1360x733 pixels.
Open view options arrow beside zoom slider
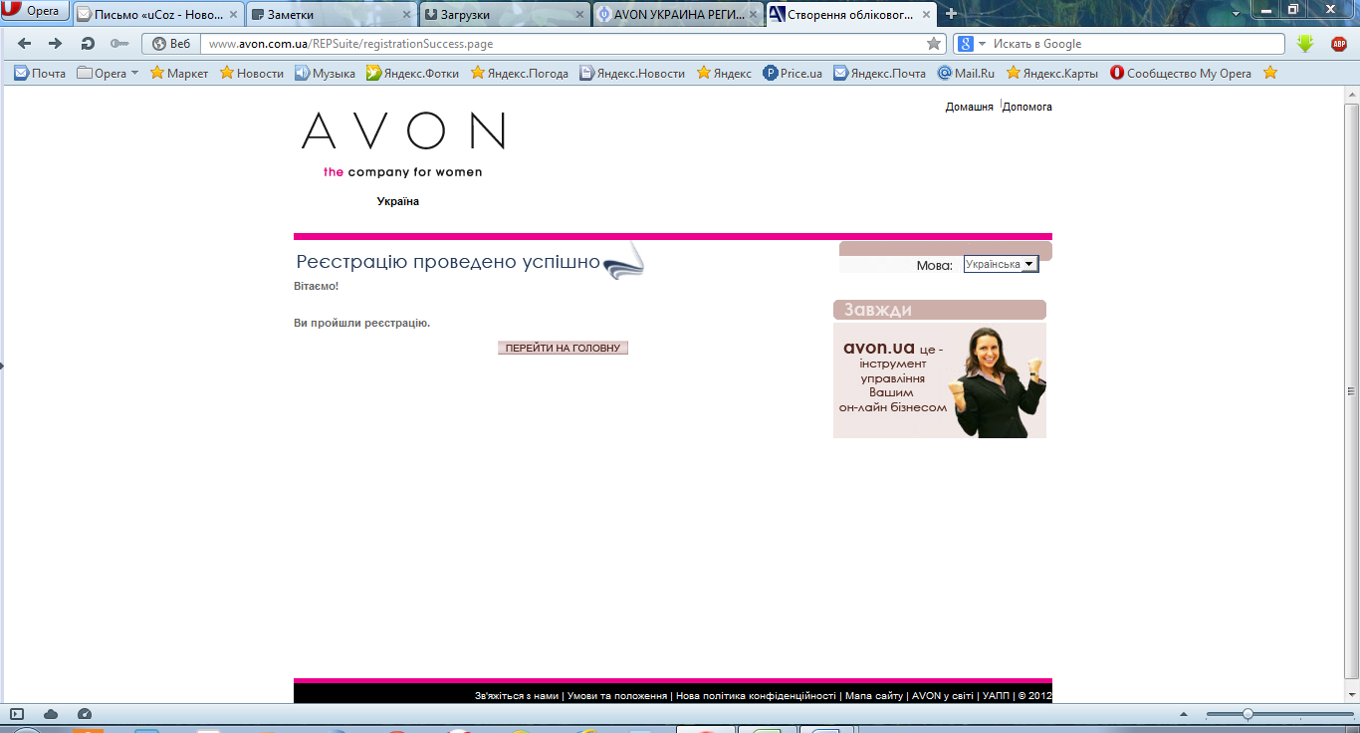pyautogui.click(x=1182, y=714)
